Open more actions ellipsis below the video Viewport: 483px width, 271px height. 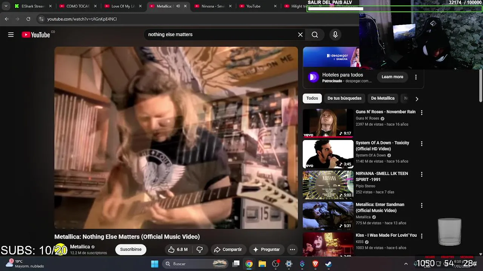tap(292, 250)
